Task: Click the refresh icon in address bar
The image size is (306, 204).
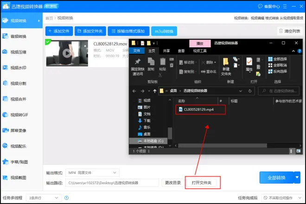Action: click(x=250, y=91)
